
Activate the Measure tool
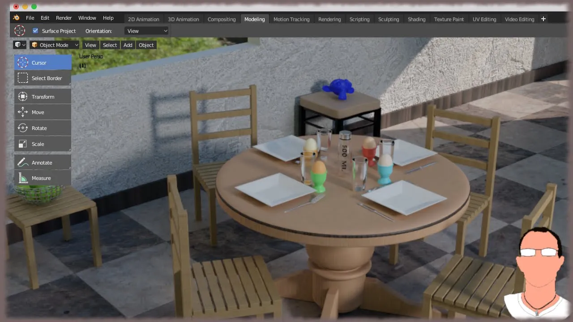(x=43, y=178)
